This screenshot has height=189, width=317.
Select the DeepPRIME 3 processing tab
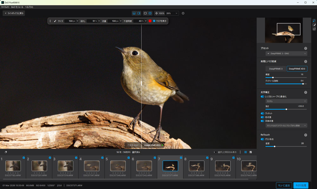(x=276, y=69)
